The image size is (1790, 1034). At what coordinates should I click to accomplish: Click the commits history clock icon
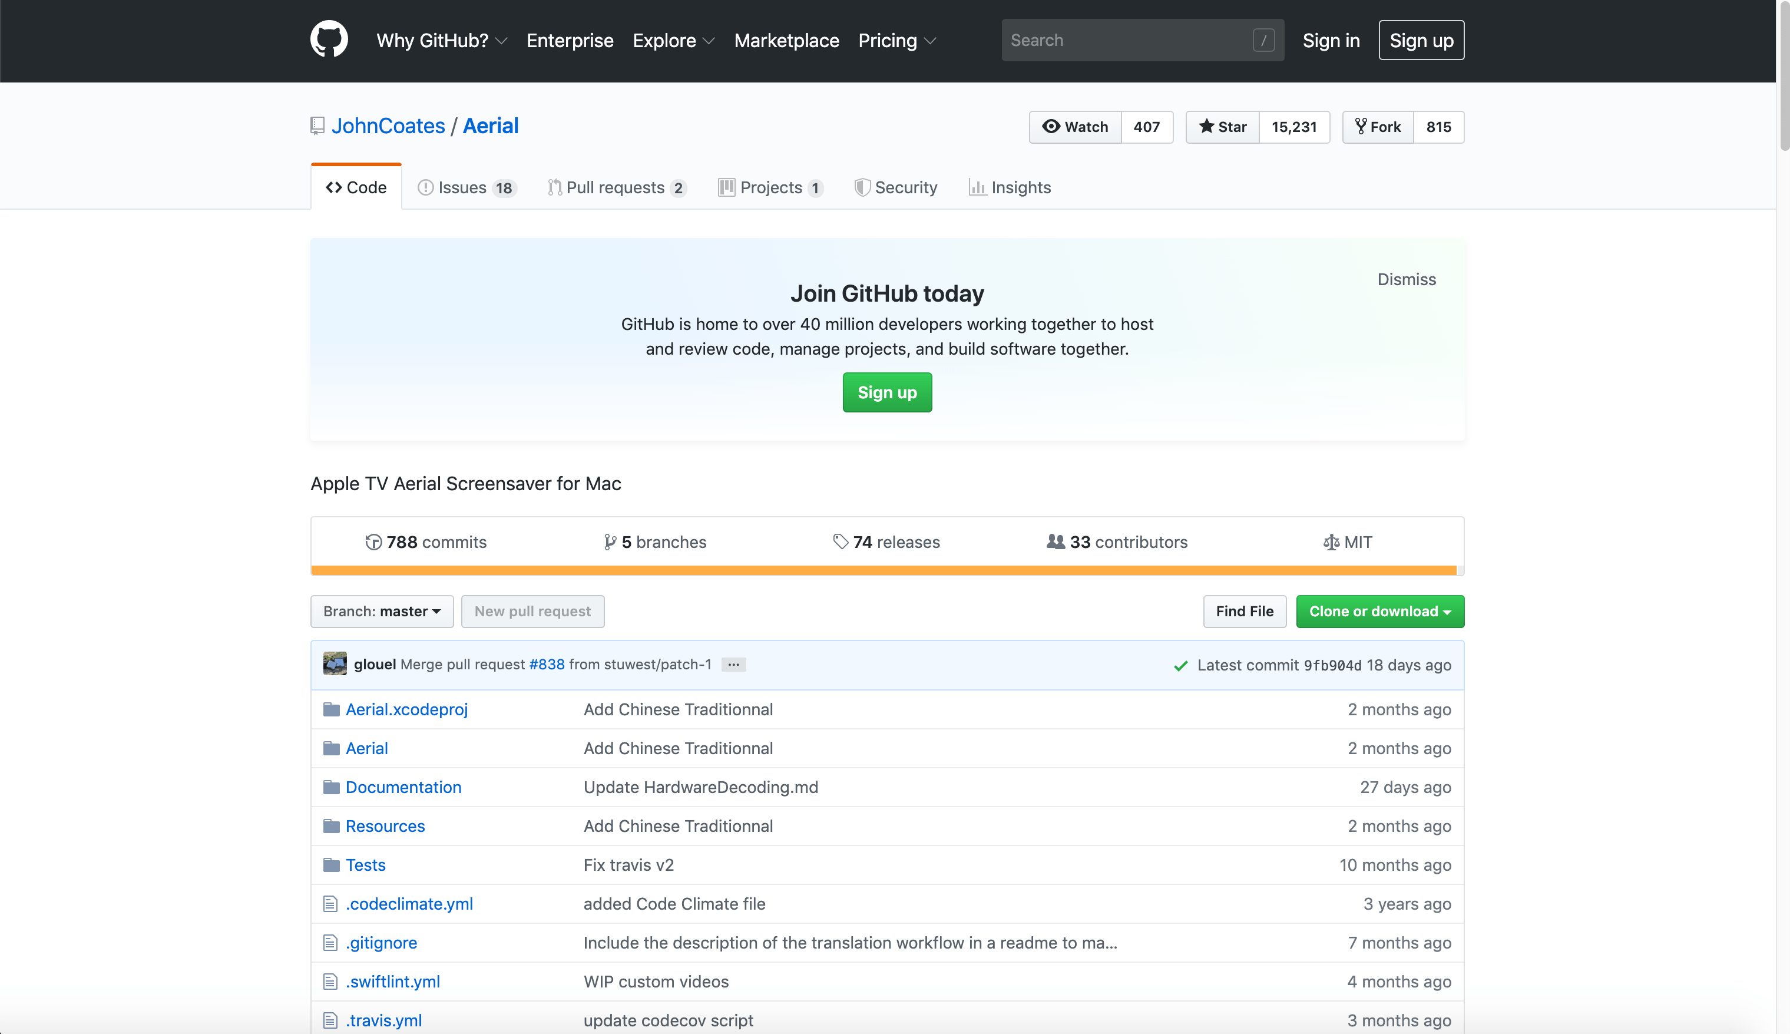(x=373, y=543)
